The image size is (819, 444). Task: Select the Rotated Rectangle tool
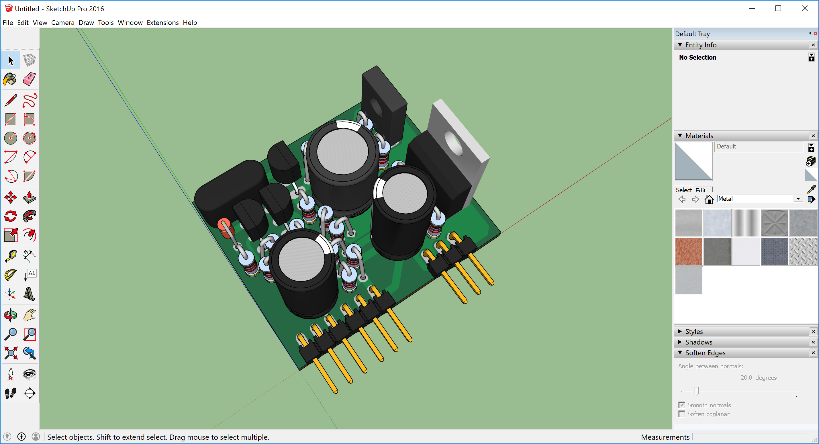tap(29, 119)
